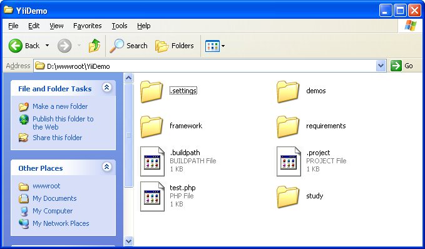This screenshot has height=249, width=425.
Task: Click the My Computer icon
Action: (x=24, y=211)
